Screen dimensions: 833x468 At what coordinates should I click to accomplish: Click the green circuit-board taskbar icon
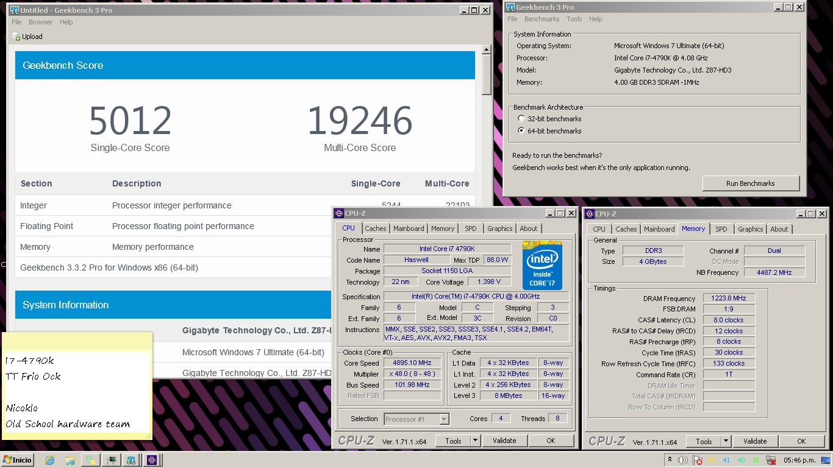pos(111,460)
